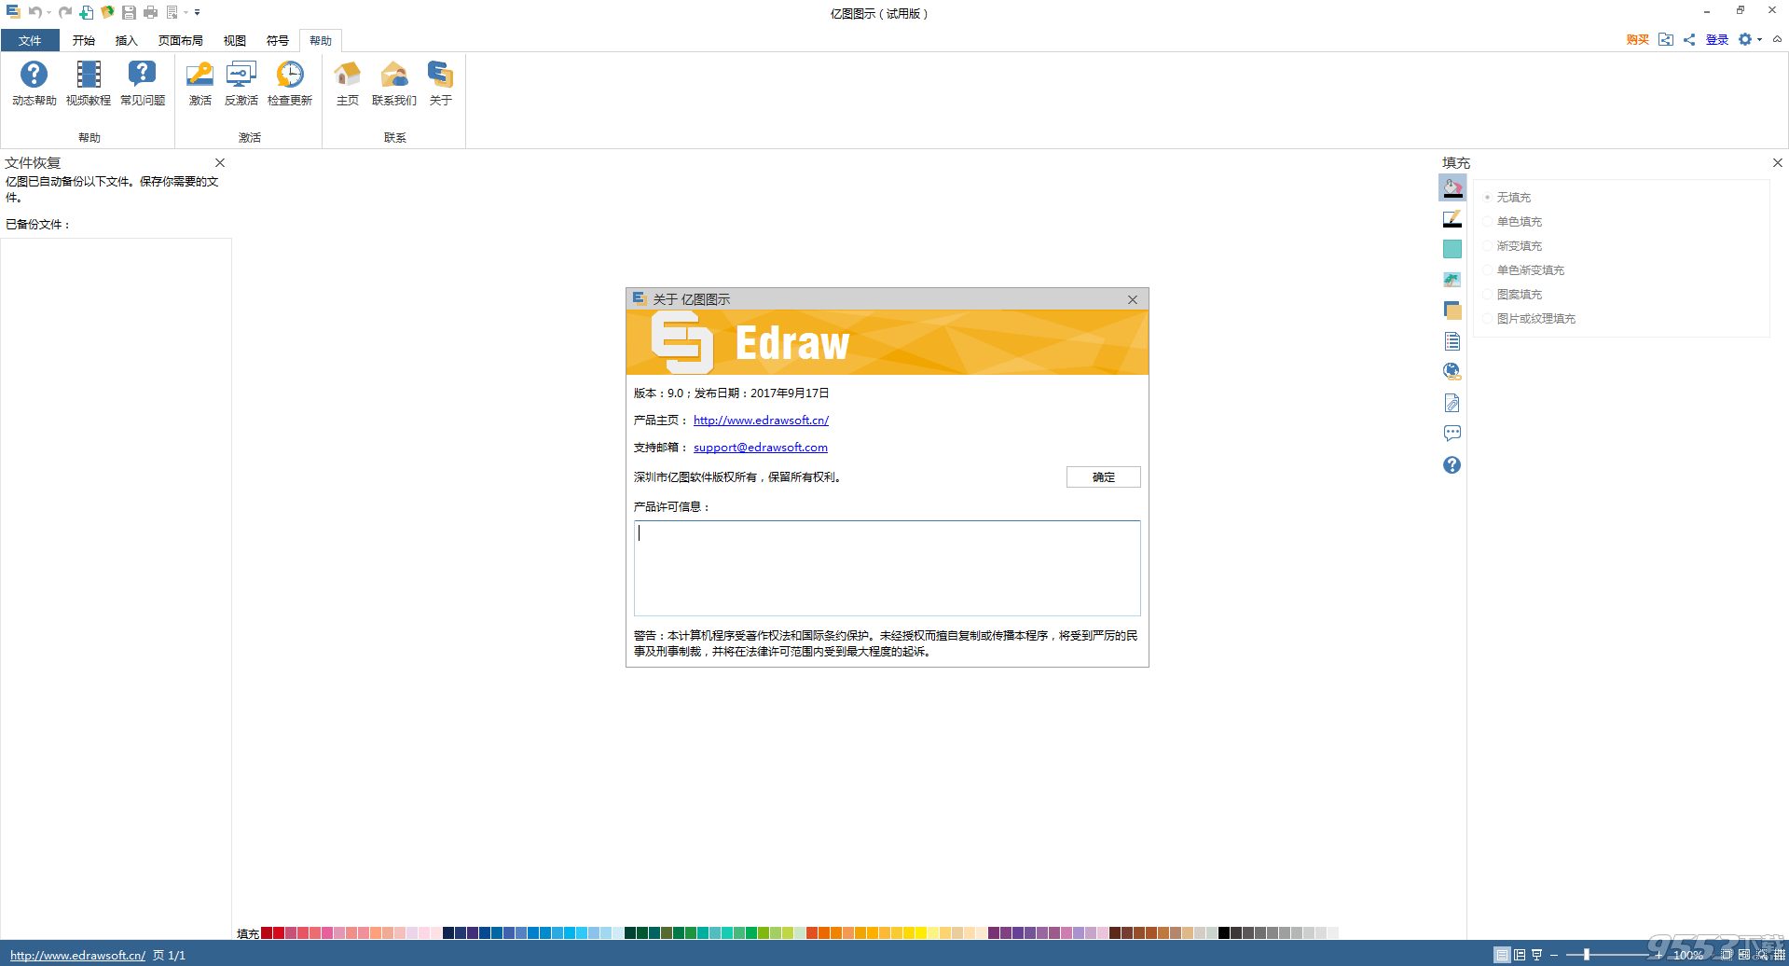Open the hyperlink globe icon in sidebar
The height and width of the screenshot is (966, 1789).
(1452, 371)
